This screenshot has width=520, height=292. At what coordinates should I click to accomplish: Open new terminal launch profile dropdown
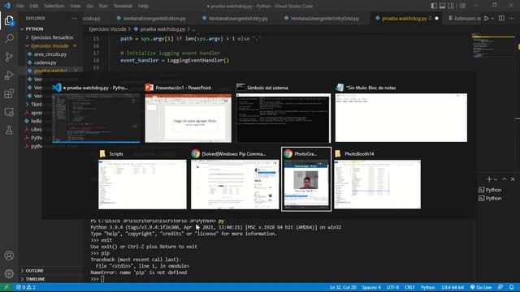(496, 179)
